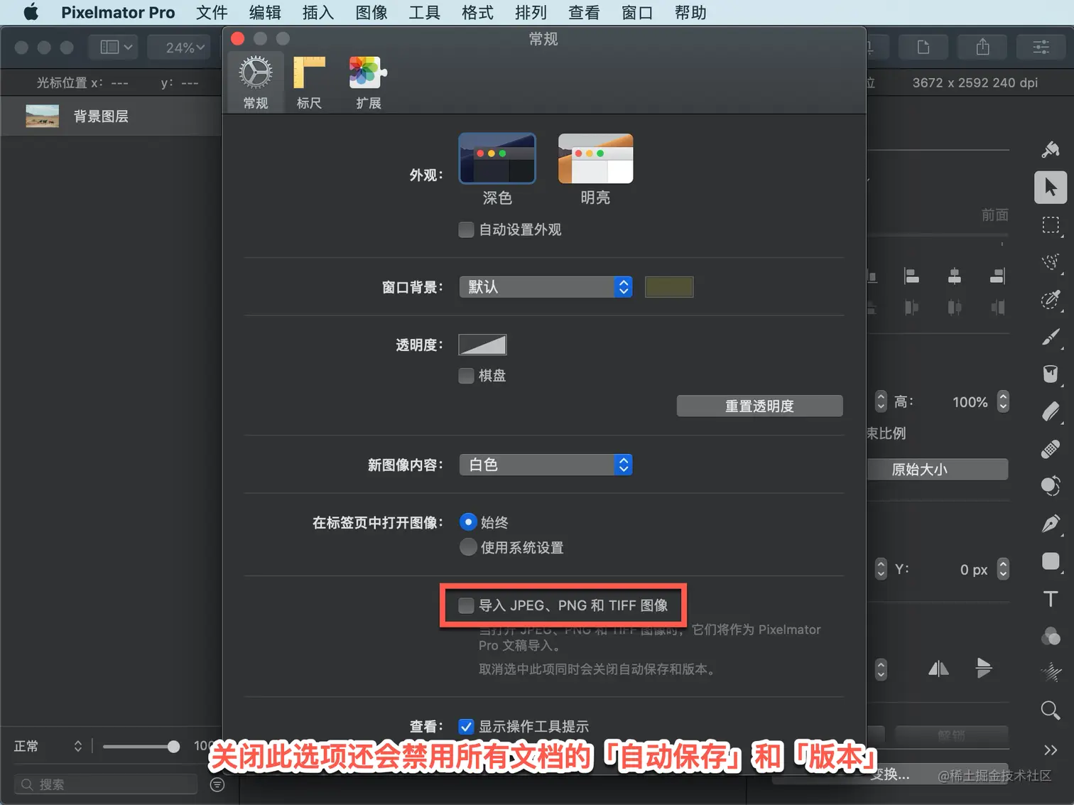This screenshot has width=1074, height=805.
Task: Adjust the height percentage stepper
Action: (x=1003, y=401)
